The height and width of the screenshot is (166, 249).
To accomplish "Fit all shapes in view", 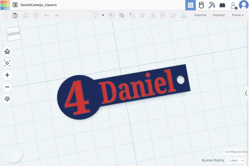I will tap(7, 63).
